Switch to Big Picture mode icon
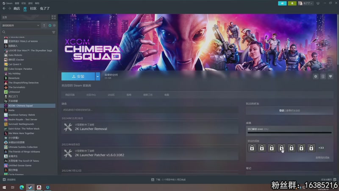Viewport: 339px width, 191px height. coord(318,3)
